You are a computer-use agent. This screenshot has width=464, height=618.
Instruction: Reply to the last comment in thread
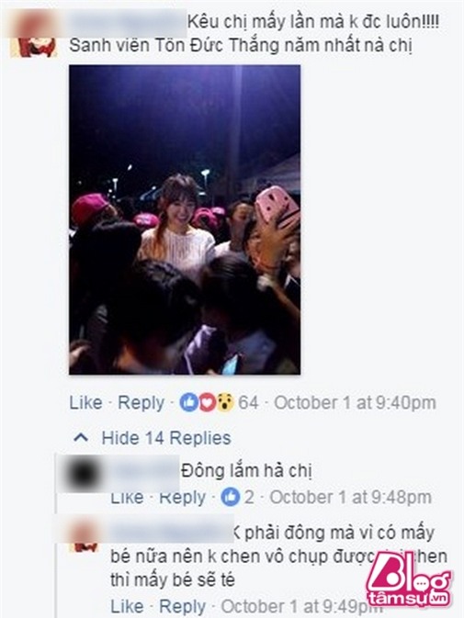[182, 607]
